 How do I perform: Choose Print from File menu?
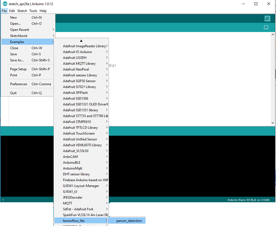tap(28, 75)
